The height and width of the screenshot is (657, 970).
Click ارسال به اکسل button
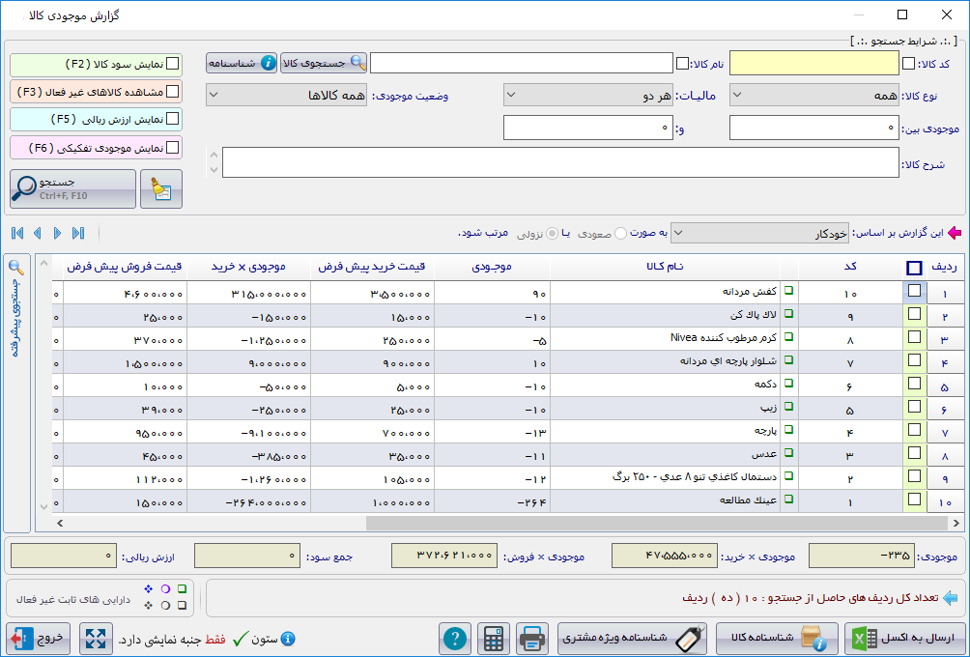(x=903, y=639)
